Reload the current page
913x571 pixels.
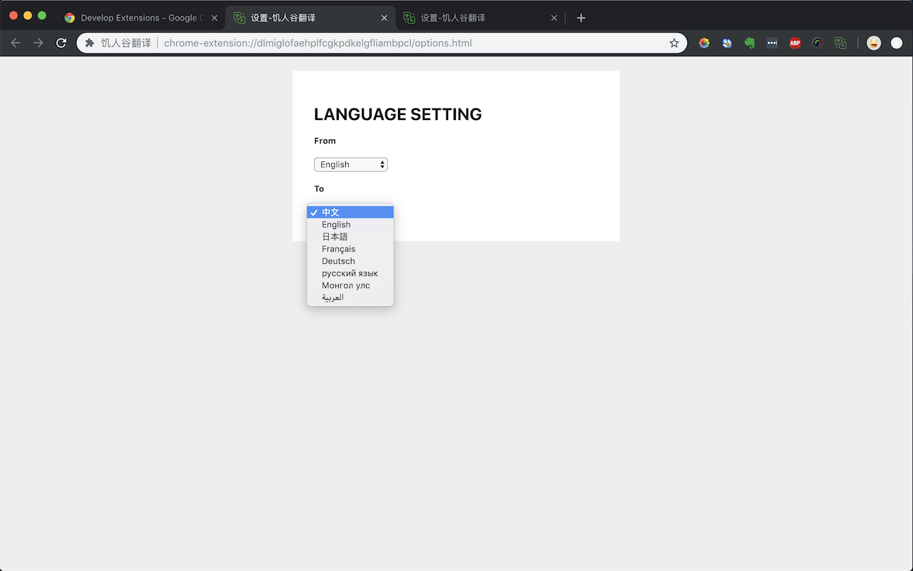point(61,43)
